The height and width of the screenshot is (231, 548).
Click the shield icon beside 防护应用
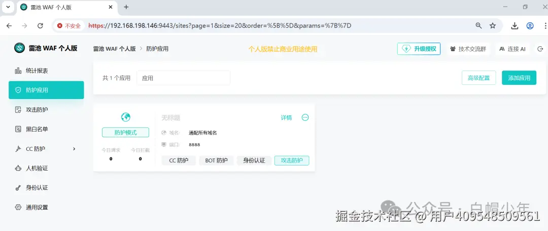point(18,90)
